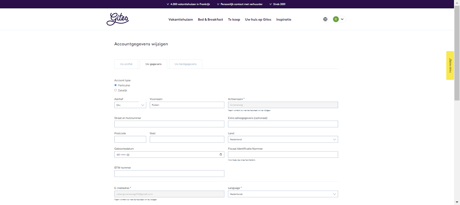Open the globe language selector icon
This screenshot has width=460, height=205.
(x=325, y=19)
